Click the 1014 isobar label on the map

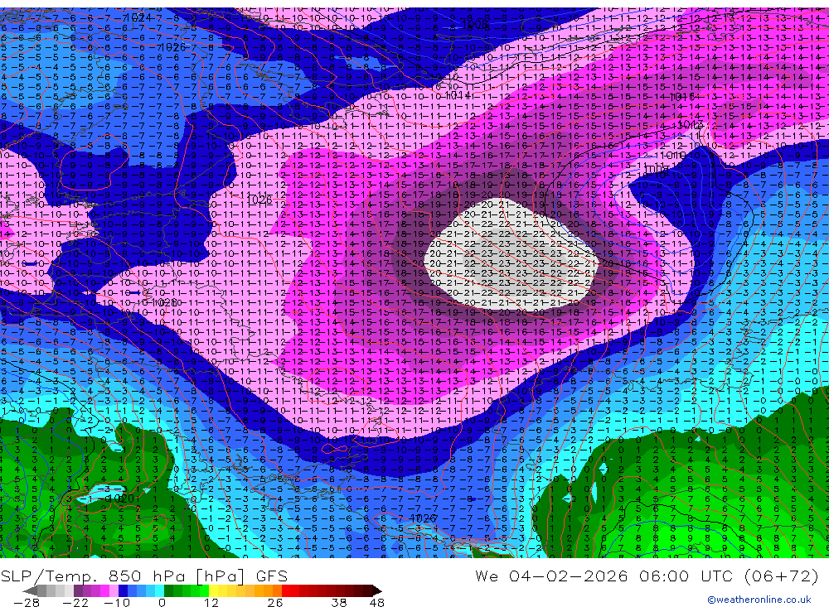[x=458, y=95]
